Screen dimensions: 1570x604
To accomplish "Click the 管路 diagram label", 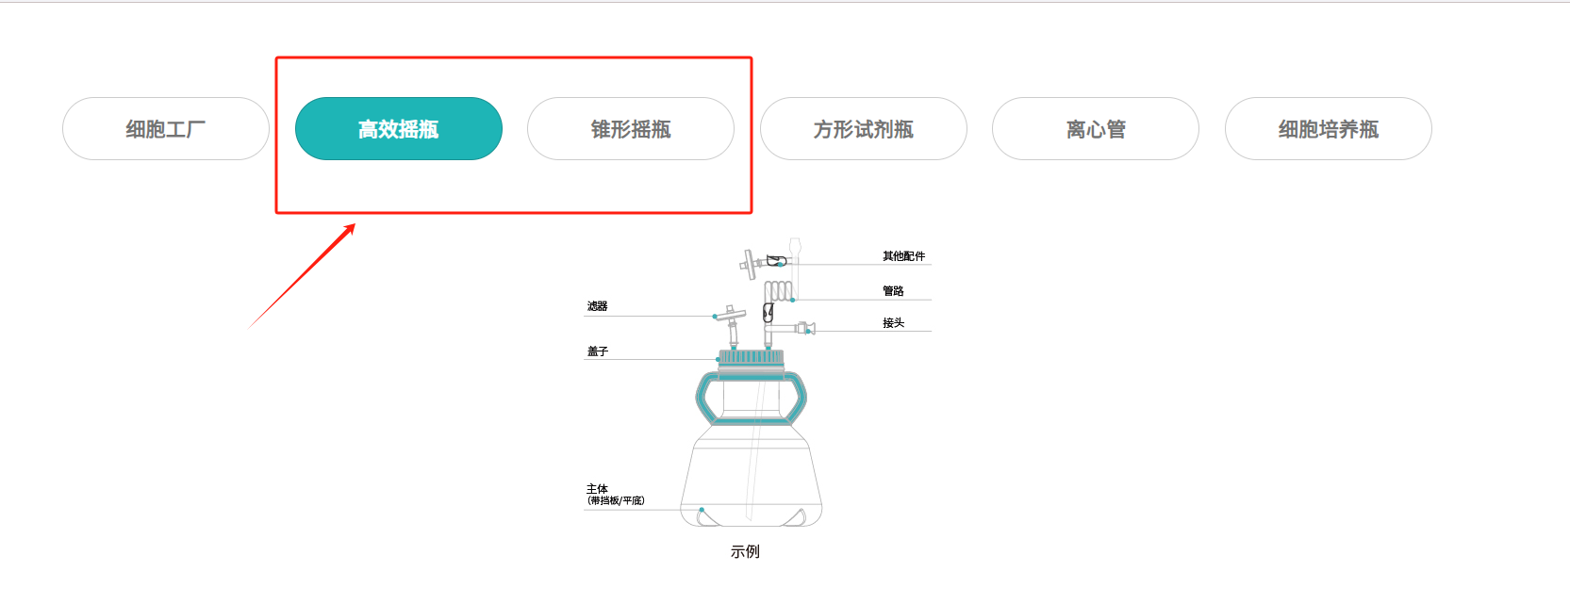I will point(893,291).
